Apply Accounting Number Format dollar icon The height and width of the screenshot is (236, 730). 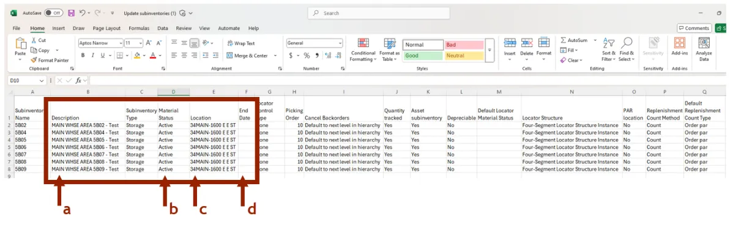point(291,55)
